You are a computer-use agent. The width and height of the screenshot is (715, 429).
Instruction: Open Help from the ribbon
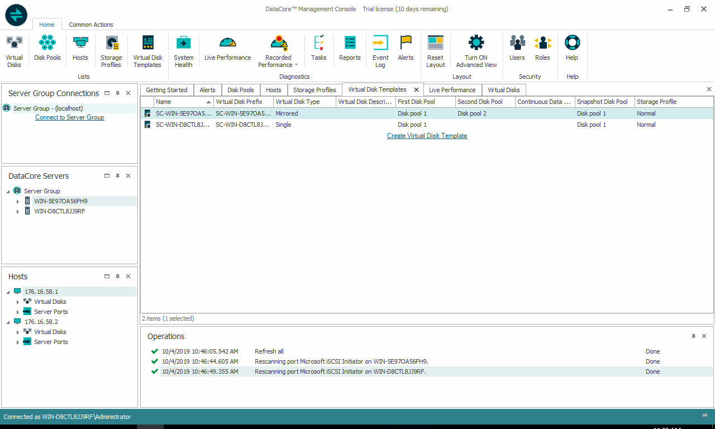(572, 48)
